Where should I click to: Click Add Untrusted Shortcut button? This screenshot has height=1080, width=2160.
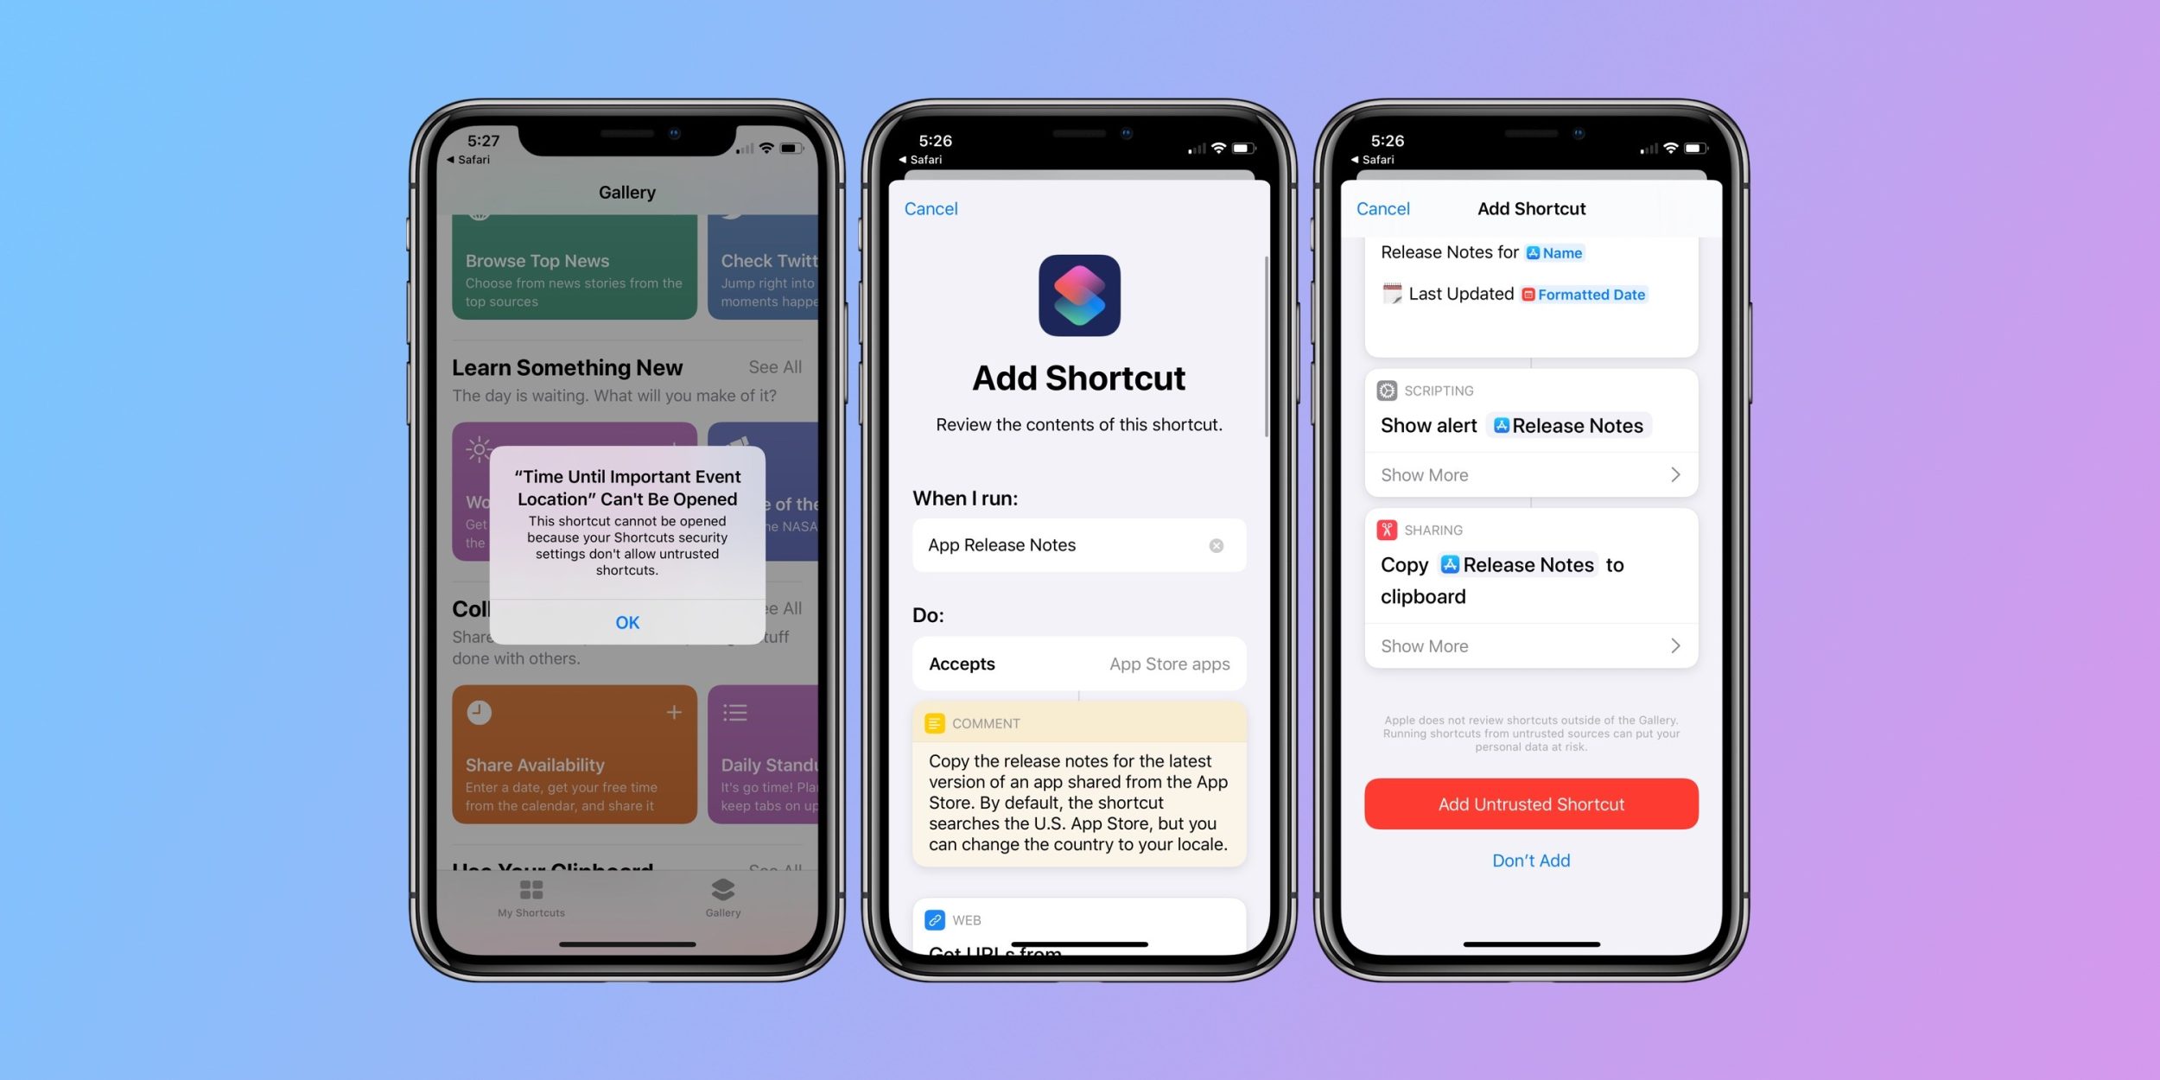coord(1530,804)
